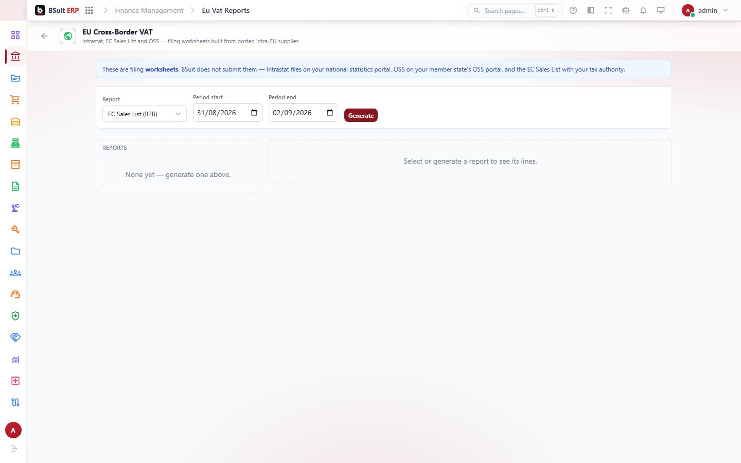The width and height of the screenshot is (741, 463).
Task: Open the Report type dropdown
Action: [x=145, y=114]
